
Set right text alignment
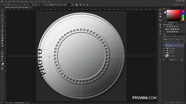click(65, 5)
